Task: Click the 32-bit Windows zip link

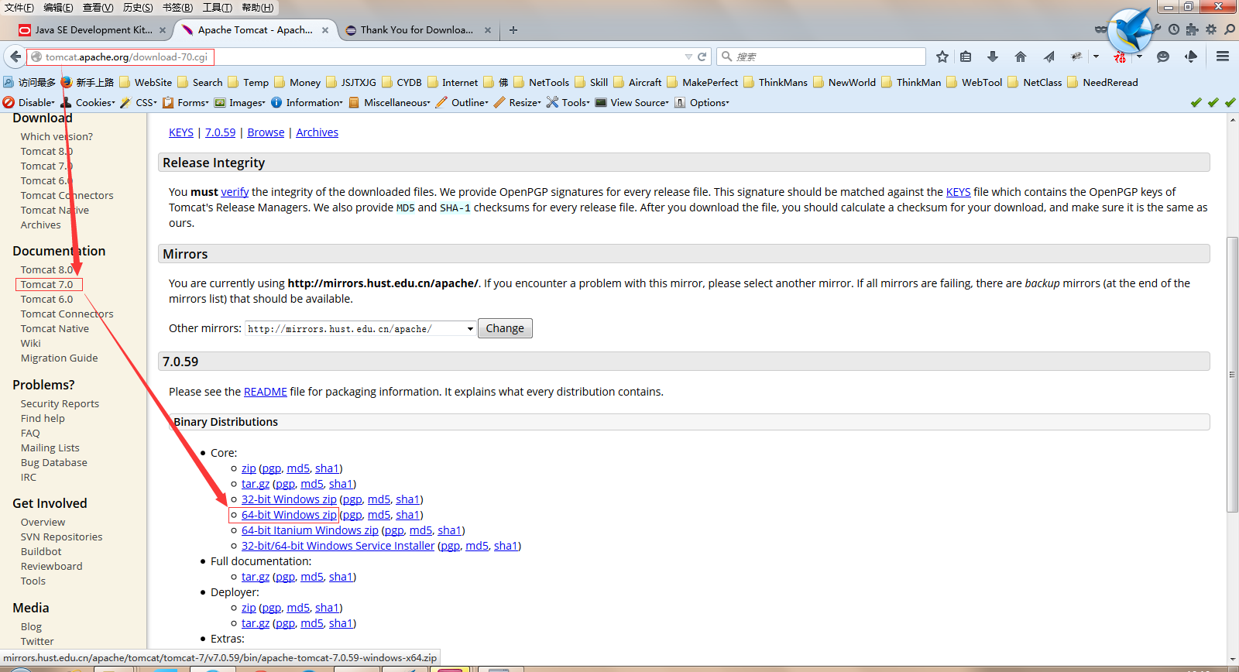Action: [289, 499]
